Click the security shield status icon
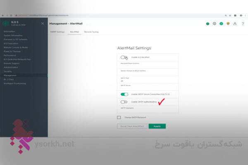The width and height of the screenshot is (248, 165). [x=228, y=24]
